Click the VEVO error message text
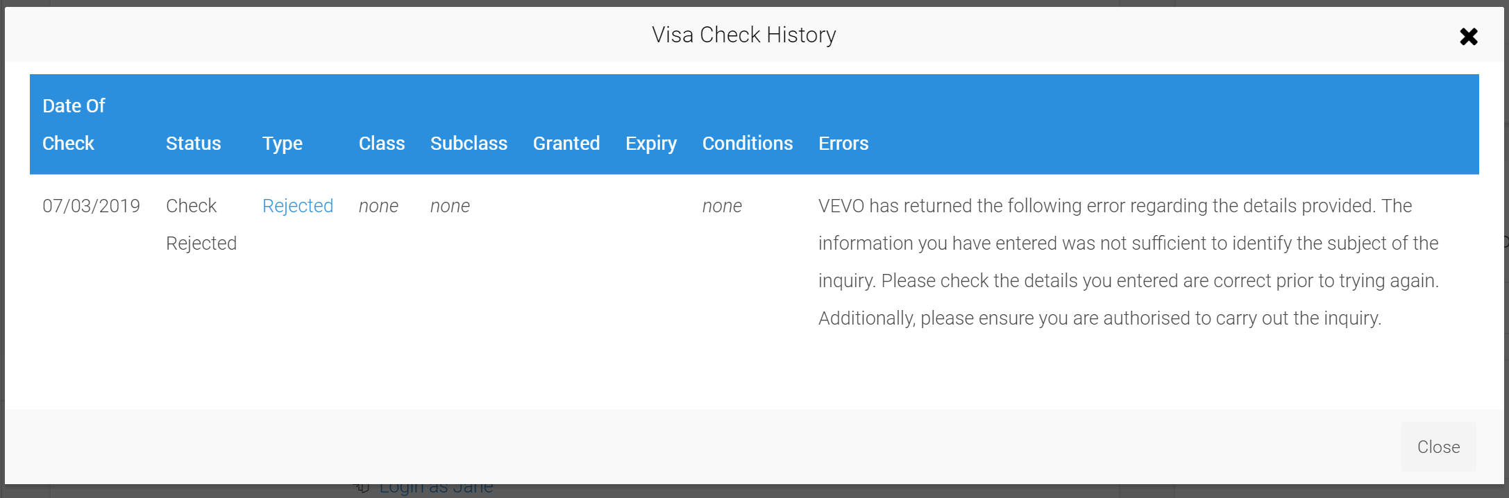1509x498 pixels. click(1128, 262)
